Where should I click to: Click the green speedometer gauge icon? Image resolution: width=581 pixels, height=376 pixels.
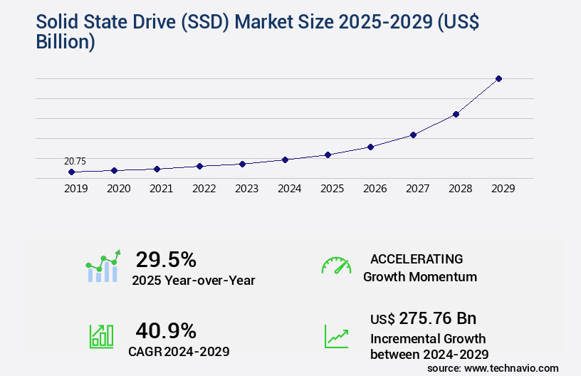[x=336, y=266]
